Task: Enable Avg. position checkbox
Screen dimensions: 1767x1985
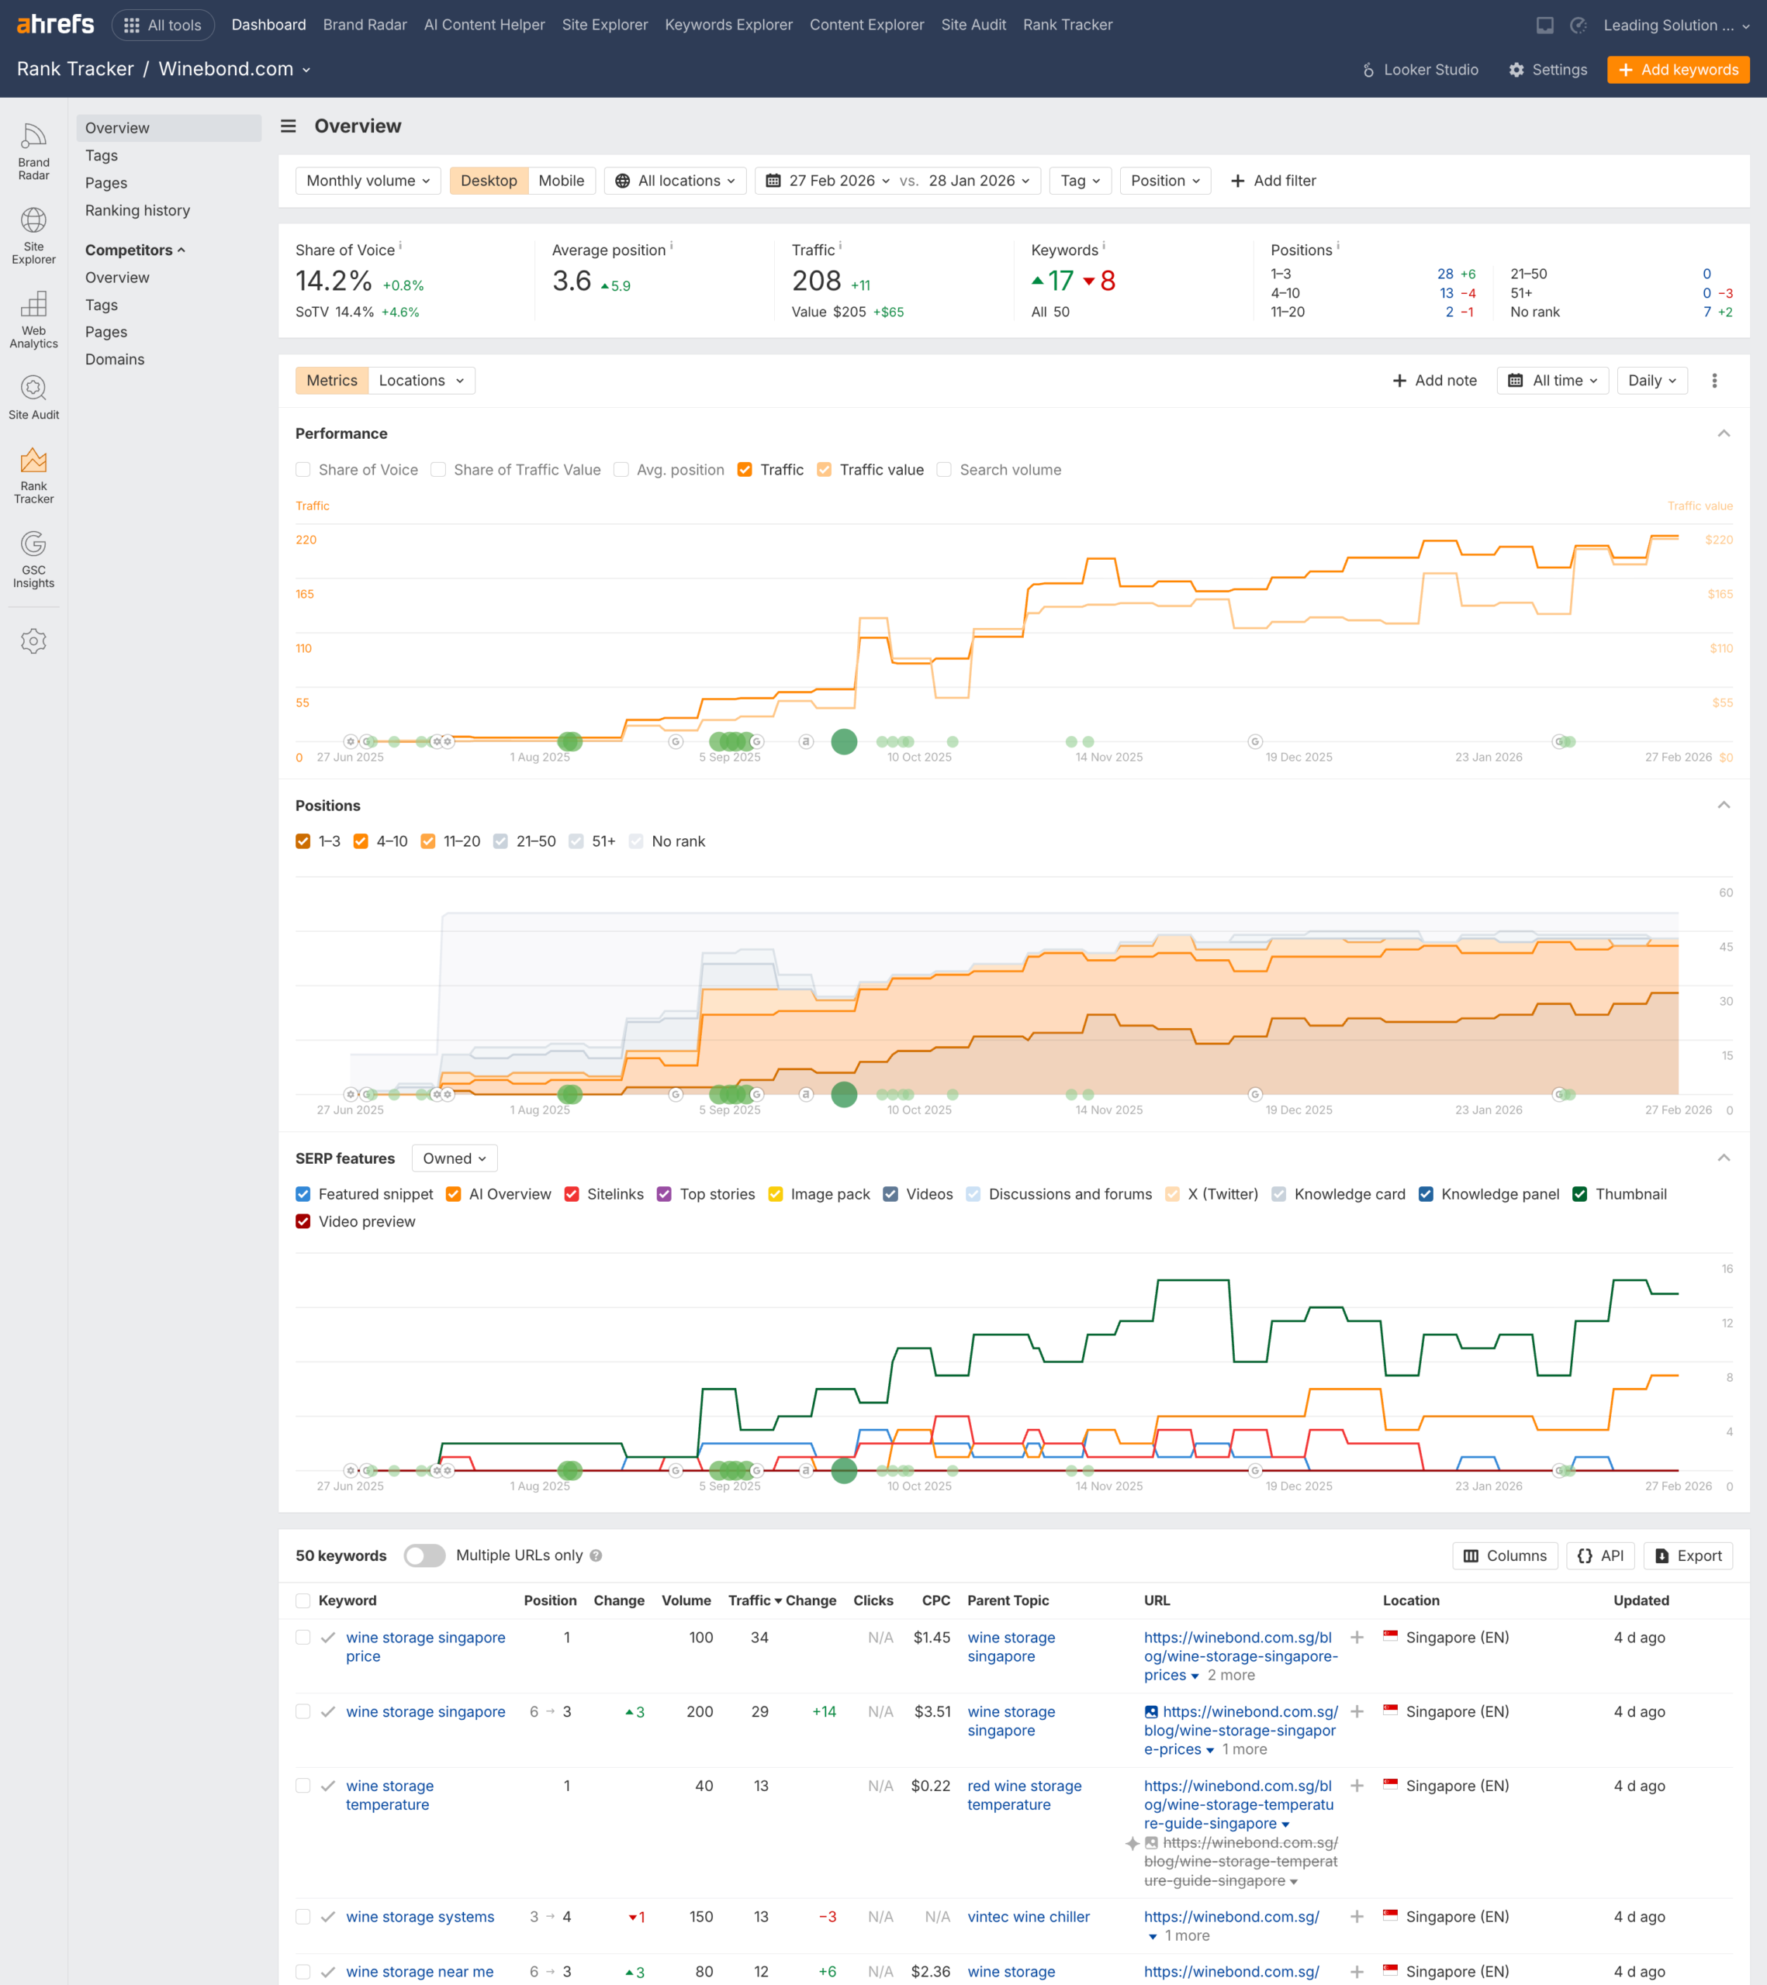Action: [x=621, y=470]
